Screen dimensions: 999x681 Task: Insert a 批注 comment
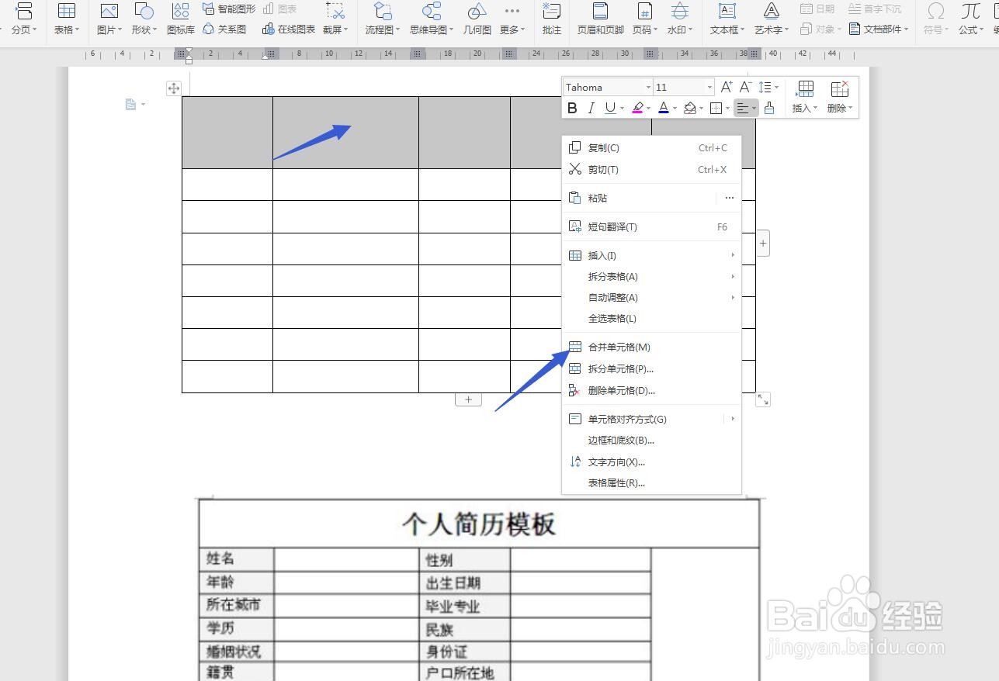pos(551,19)
